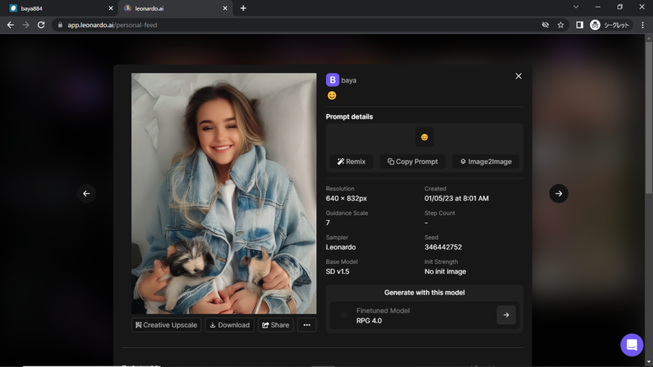Open Image2Image option

coord(485,161)
